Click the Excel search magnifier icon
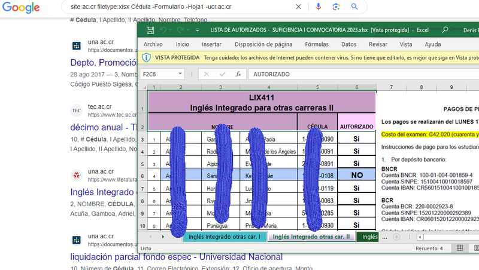 [x=444, y=29]
